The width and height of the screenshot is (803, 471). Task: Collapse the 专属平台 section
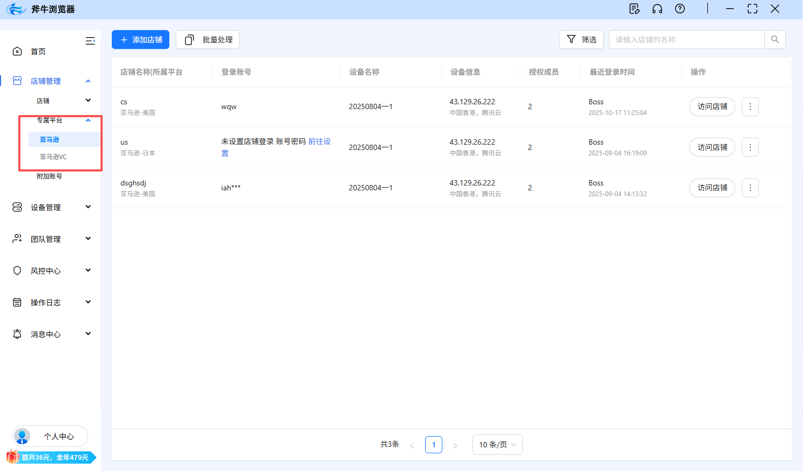[88, 120]
